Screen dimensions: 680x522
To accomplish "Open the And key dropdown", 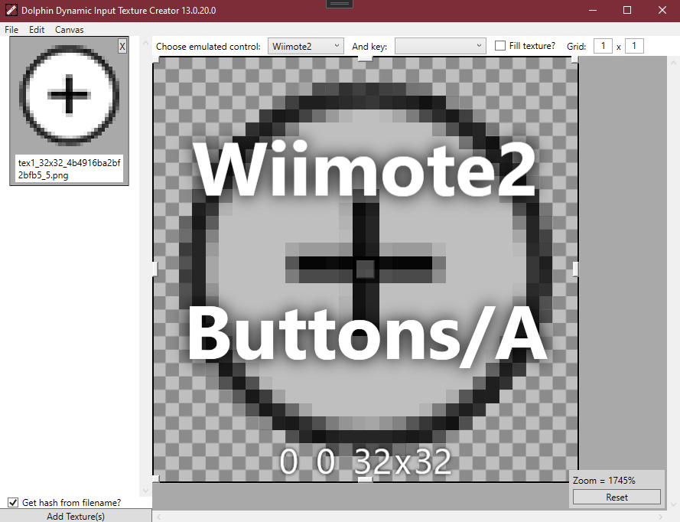I will [440, 46].
